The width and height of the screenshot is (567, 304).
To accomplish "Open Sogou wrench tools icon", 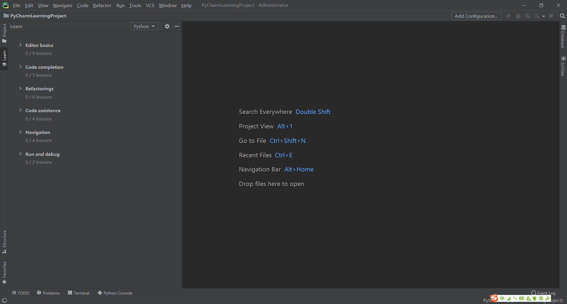I will tap(548, 298).
